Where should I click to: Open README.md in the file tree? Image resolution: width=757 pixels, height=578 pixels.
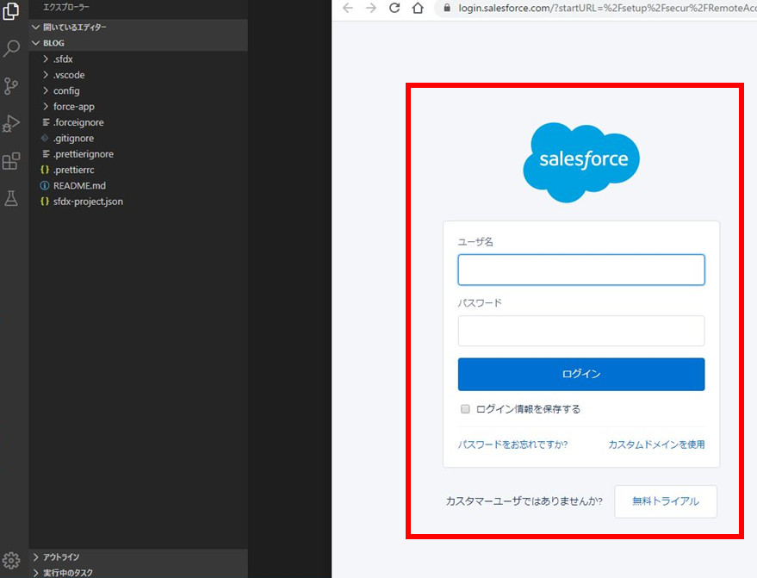tap(79, 185)
